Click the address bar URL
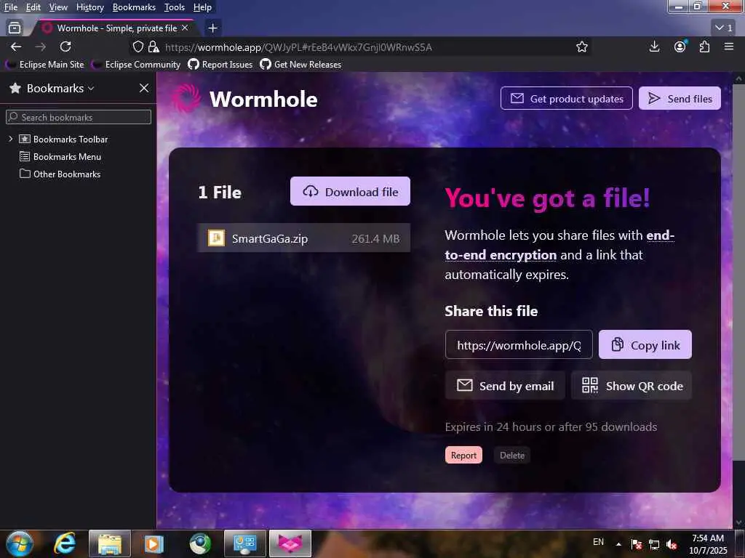This screenshot has width=745, height=558. point(298,47)
